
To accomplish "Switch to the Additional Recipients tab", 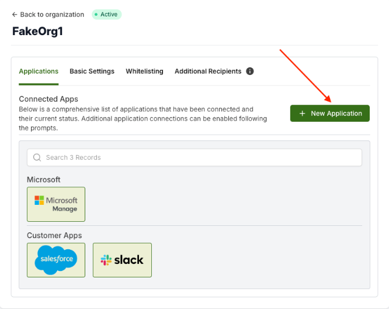I will 207,71.
